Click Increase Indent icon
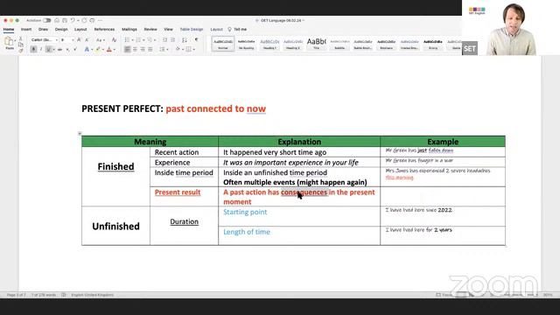This screenshot has width=560, height=315. 173,40
